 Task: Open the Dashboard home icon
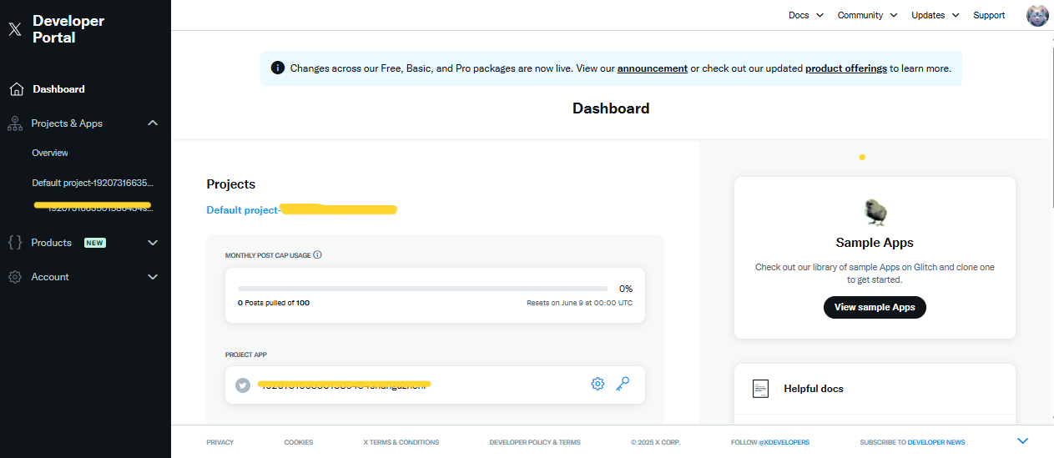15,89
